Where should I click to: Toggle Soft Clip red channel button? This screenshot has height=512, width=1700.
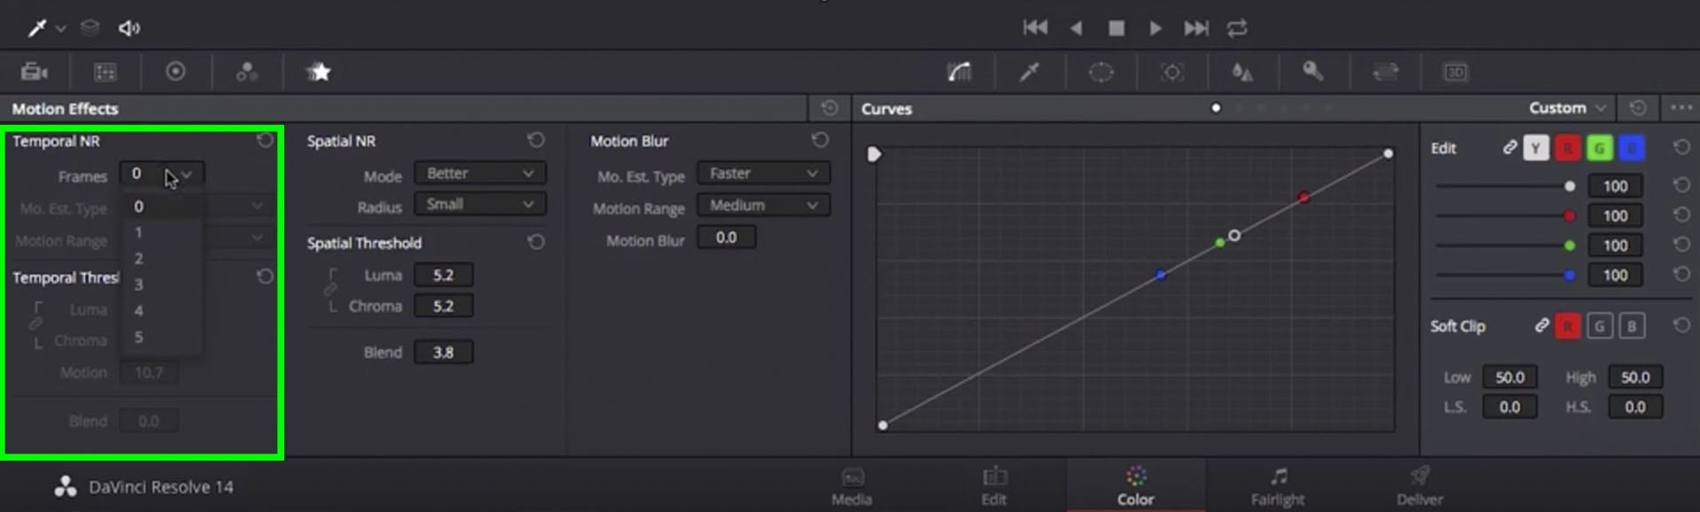pyautogui.click(x=1566, y=327)
